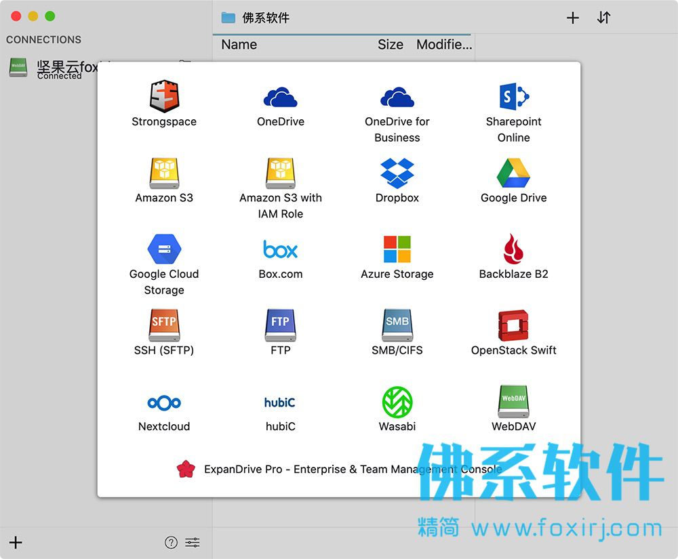The height and width of the screenshot is (559, 678).
Task: Select the Nextcloud icon
Action: 164,402
